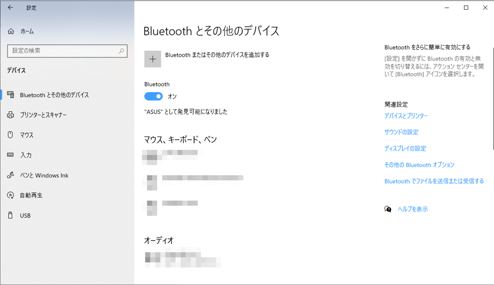494x285 pixels.
Task: Click the "ASUS" として発見可能になりました text
Action: coord(186,112)
